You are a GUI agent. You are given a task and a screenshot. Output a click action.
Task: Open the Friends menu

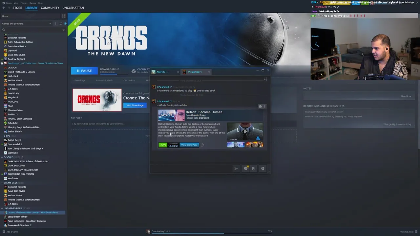pos(24,3)
